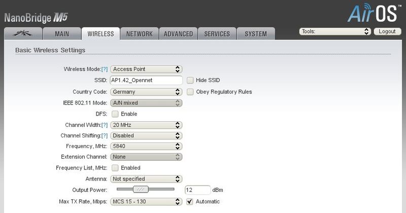
Task: Open the IEEE 802.11 Mode dropdown
Action: (x=146, y=103)
